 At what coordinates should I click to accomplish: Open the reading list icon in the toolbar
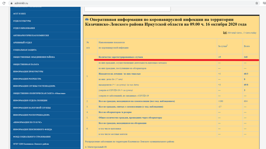264,3
